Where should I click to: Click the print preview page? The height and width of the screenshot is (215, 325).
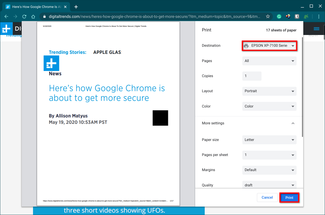(x=108, y=114)
